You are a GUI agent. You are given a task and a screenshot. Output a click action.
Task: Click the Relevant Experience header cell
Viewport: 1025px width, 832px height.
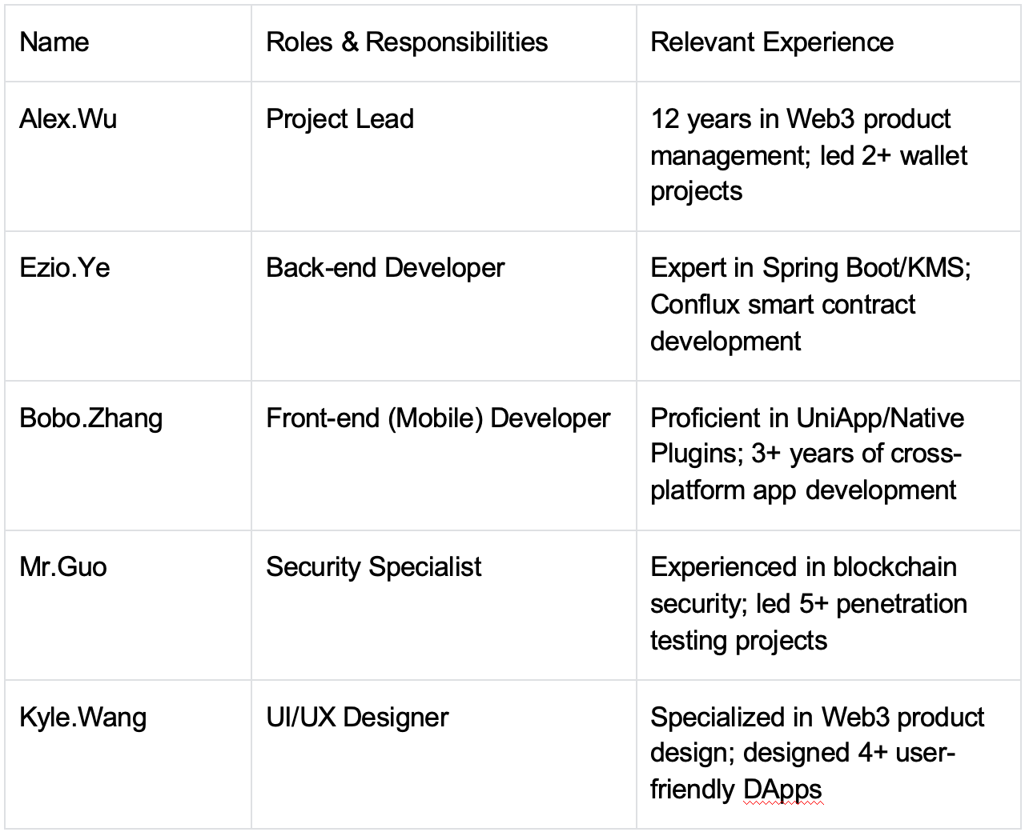pyautogui.click(x=772, y=42)
